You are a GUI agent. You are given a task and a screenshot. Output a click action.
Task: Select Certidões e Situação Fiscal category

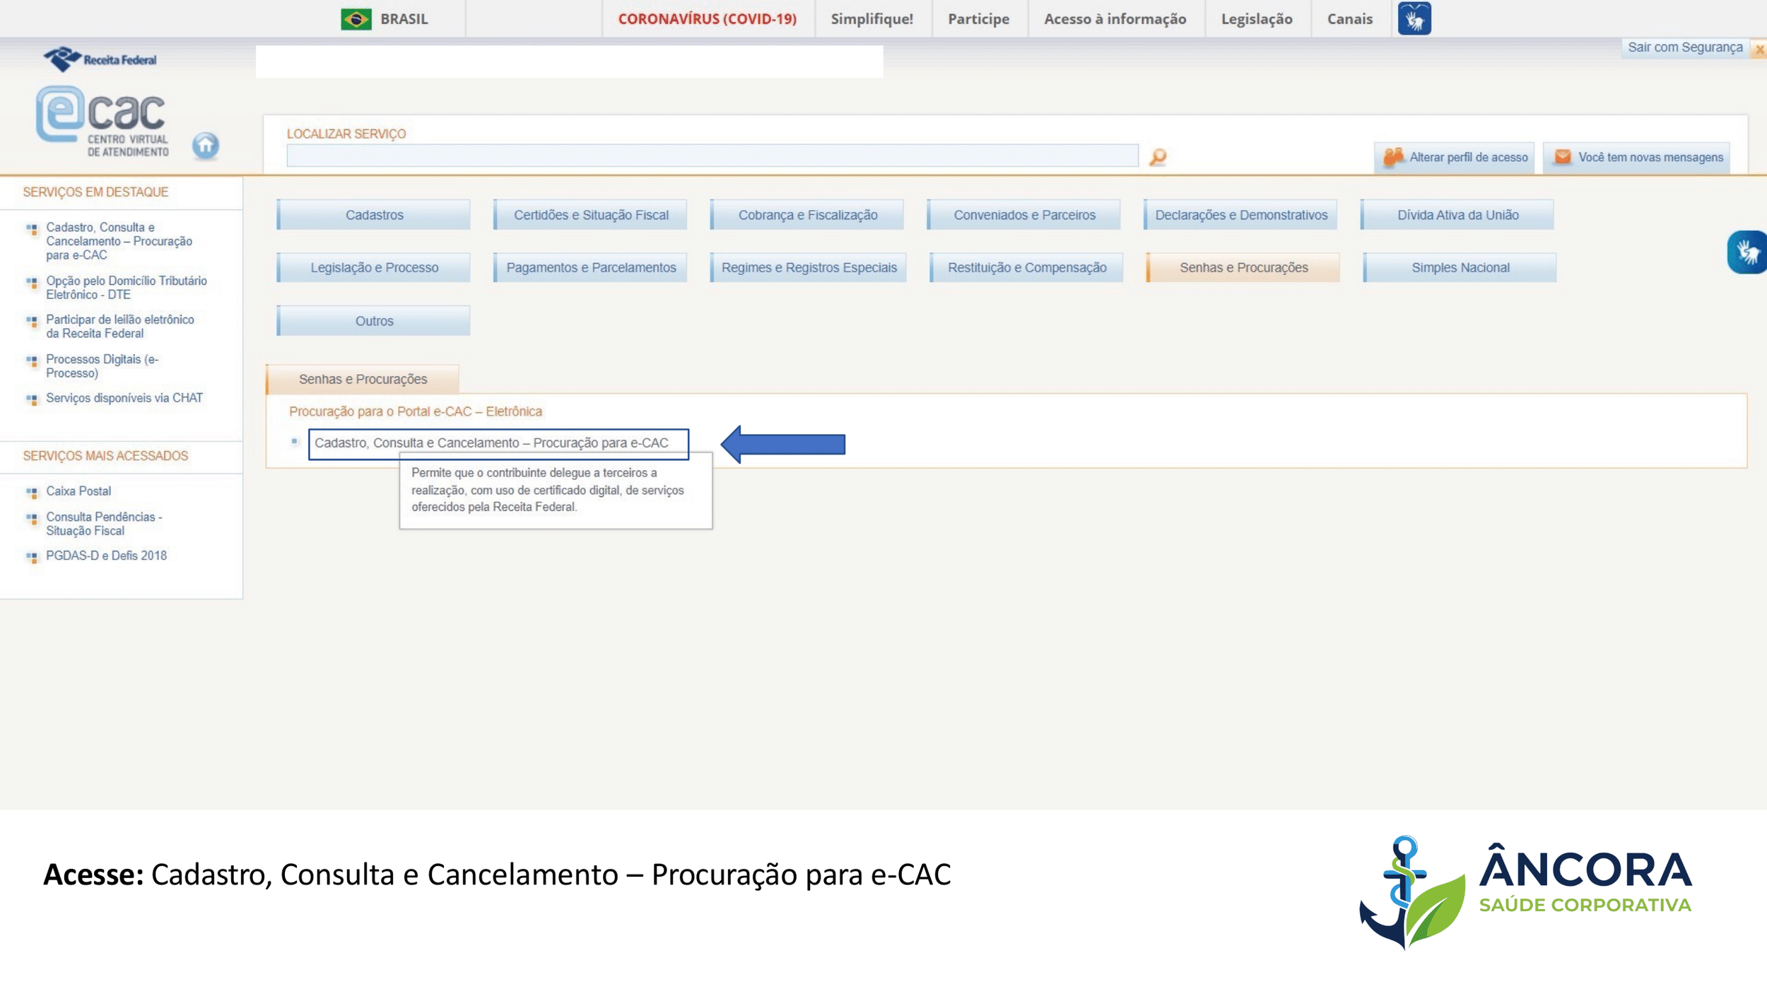(591, 215)
